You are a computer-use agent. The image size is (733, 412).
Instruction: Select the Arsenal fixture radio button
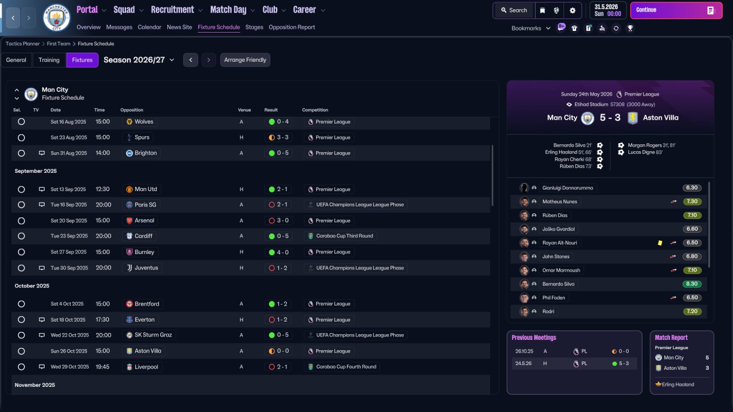click(x=21, y=220)
